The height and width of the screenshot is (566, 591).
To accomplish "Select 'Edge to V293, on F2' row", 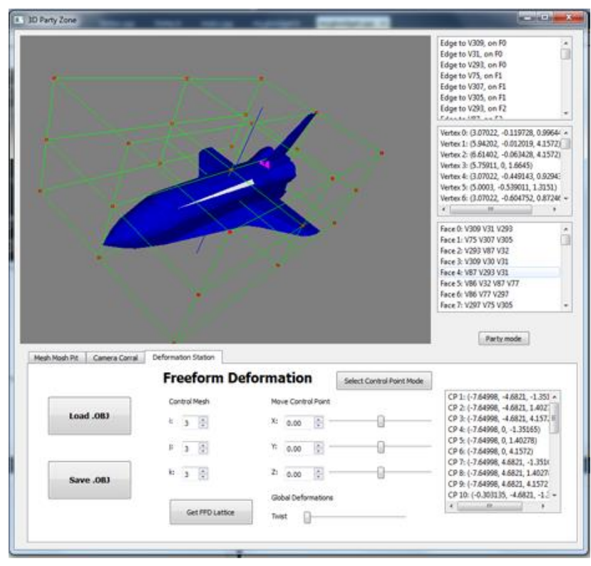I will tap(500, 108).
